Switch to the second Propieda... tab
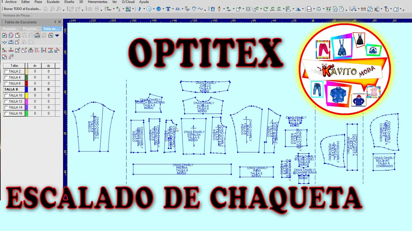412x231 pixels. [32, 29]
